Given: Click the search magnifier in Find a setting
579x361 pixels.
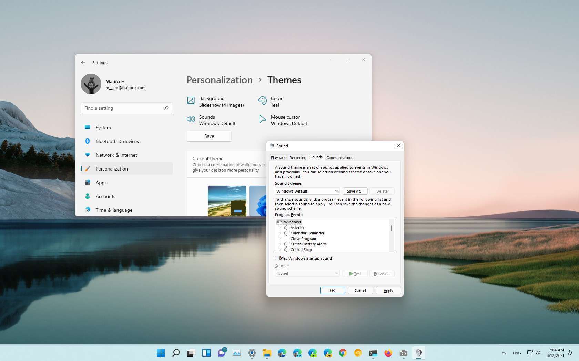Looking at the screenshot, I should pos(166,108).
